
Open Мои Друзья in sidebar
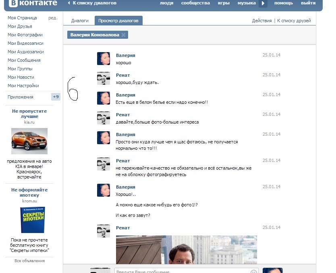pyautogui.click(x=20, y=26)
